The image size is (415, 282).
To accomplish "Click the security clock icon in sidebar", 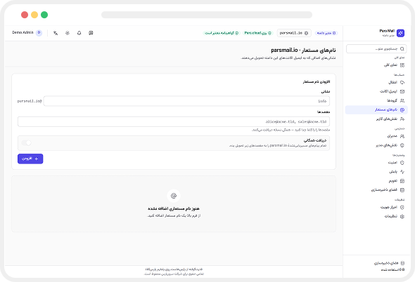I will click(402, 163).
